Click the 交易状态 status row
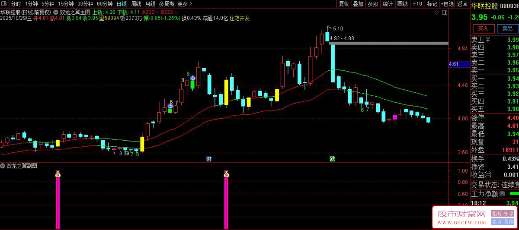The image size is (519, 230). click(495, 185)
